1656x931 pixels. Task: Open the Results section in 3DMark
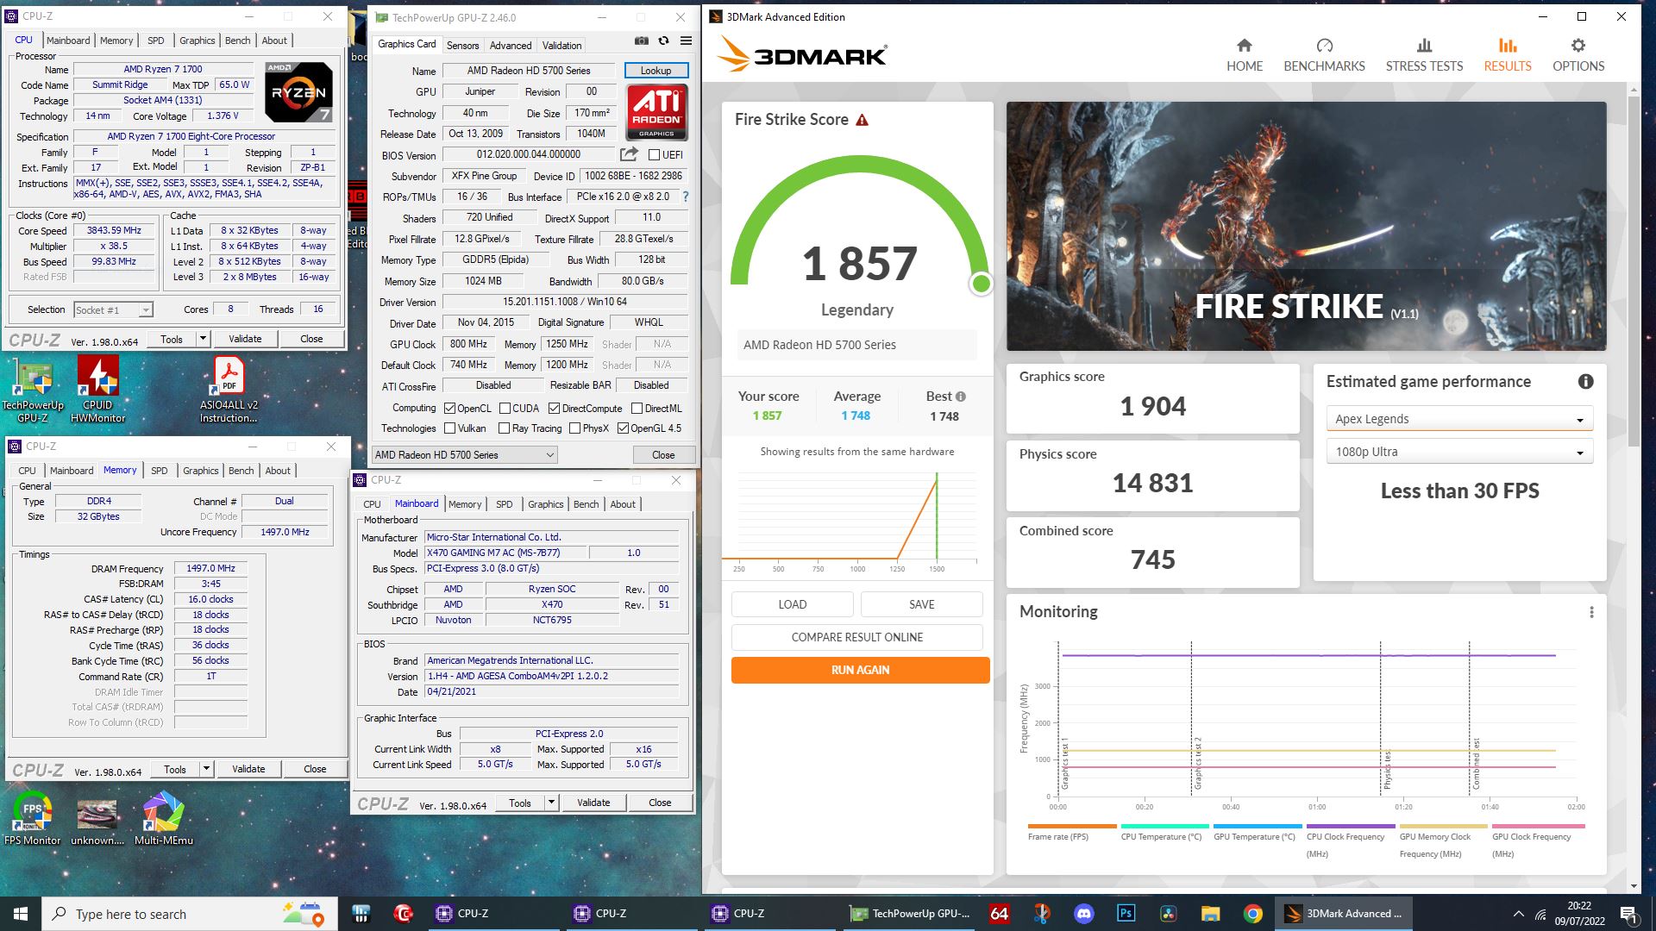[x=1508, y=55]
